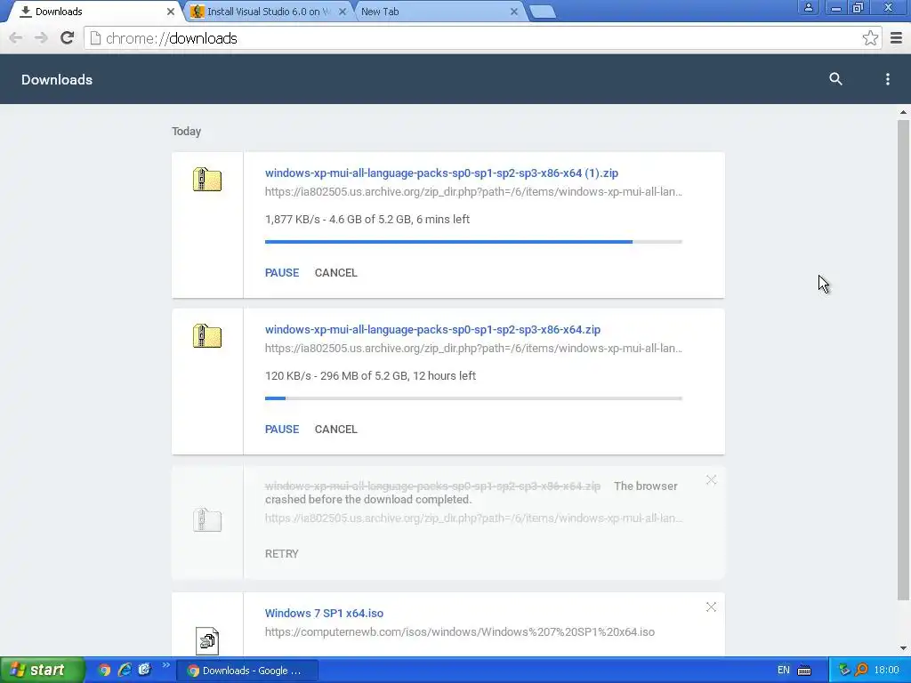
Task: Click the Downloads page title
Action: click(57, 79)
